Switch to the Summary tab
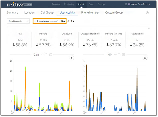 [x=13, y=13]
